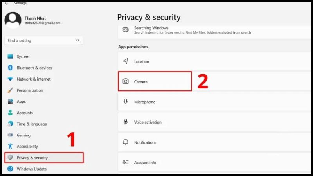Click the Location arrow icon
The width and height of the screenshot is (313, 176).
click(126, 61)
